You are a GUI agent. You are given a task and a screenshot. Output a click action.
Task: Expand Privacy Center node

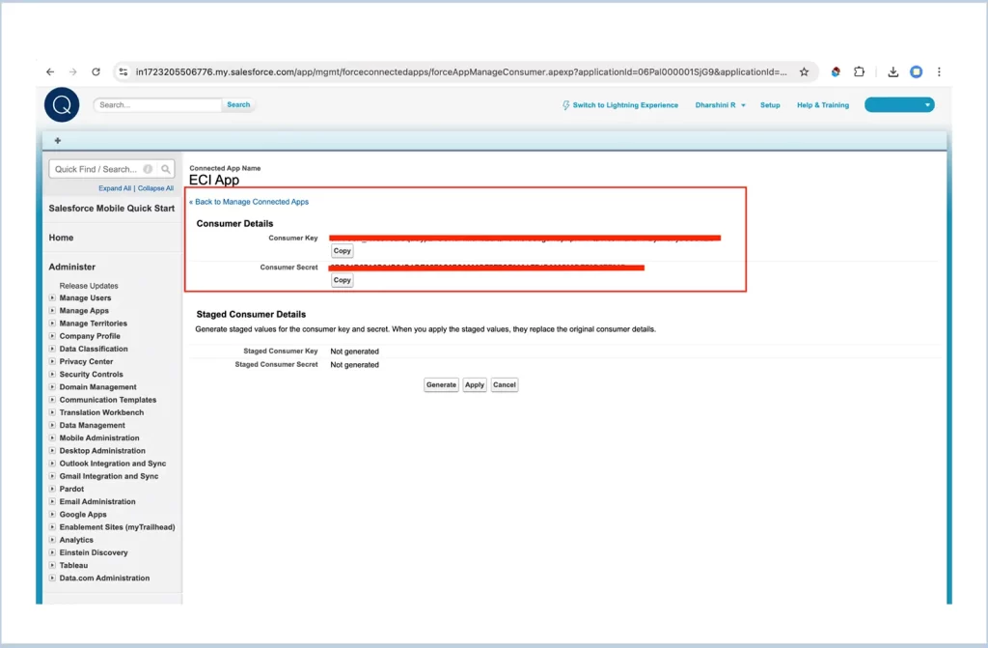[52, 361]
